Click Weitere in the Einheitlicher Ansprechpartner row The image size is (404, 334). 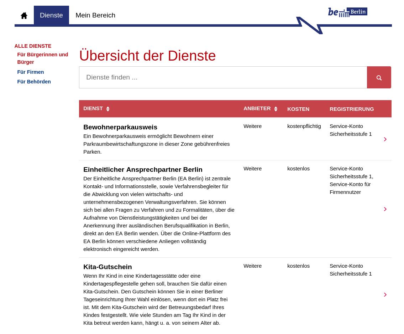coord(252,169)
